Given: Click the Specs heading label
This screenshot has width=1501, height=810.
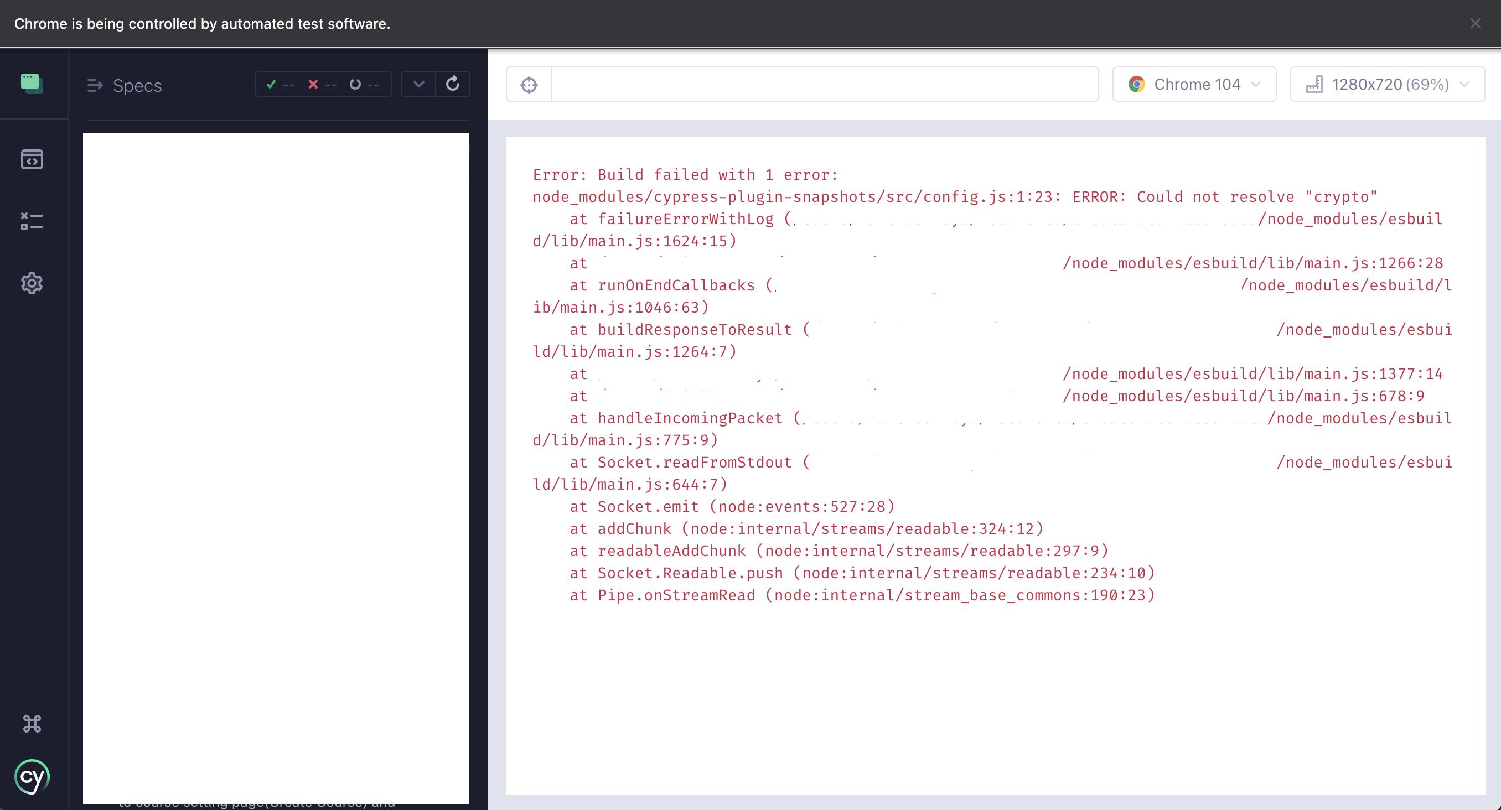Looking at the screenshot, I should pos(137,86).
